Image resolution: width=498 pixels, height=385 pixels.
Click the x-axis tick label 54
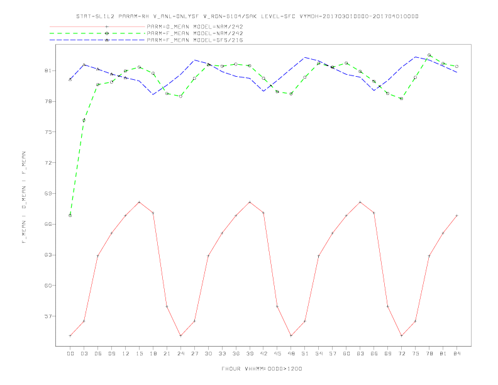[319, 354]
